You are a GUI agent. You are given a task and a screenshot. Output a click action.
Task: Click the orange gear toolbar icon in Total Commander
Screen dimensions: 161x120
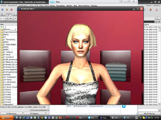(7, 10)
